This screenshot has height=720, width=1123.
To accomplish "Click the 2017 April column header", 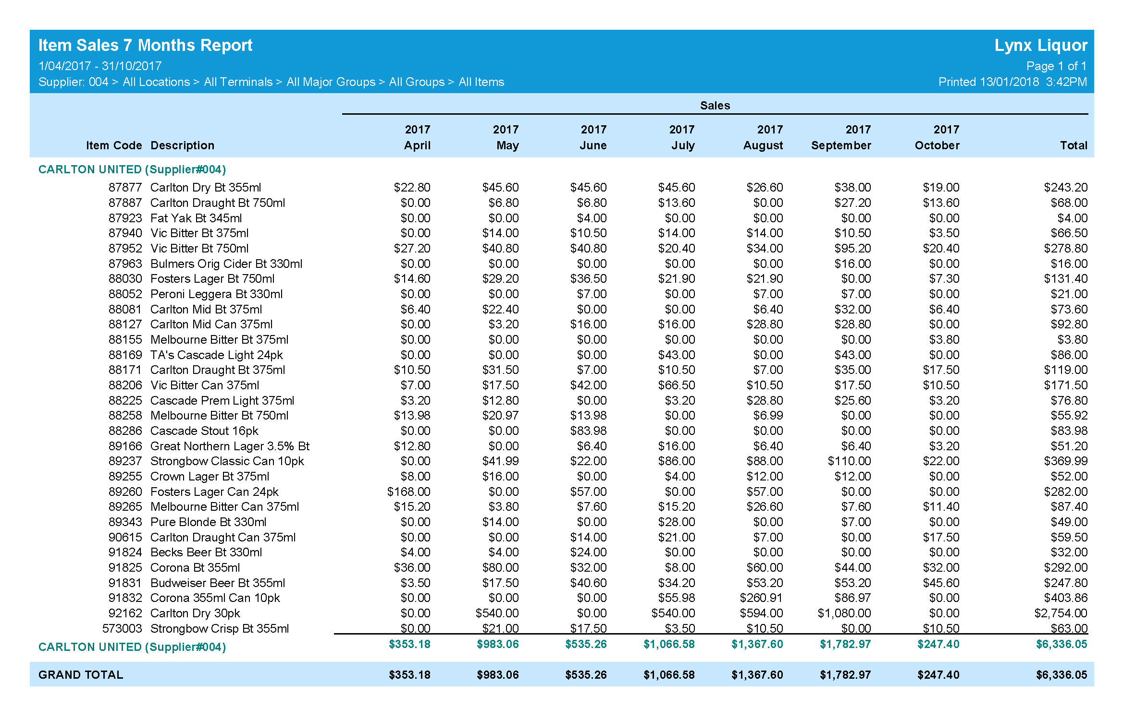I will [417, 138].
